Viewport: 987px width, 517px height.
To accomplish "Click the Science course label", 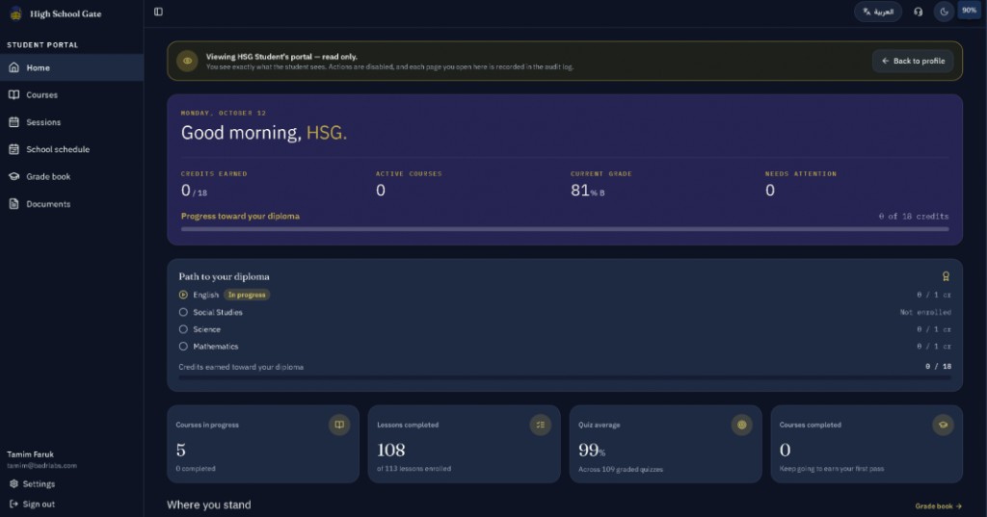I will (206, 329).
